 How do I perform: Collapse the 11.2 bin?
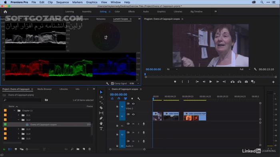(x=18, y=120)
